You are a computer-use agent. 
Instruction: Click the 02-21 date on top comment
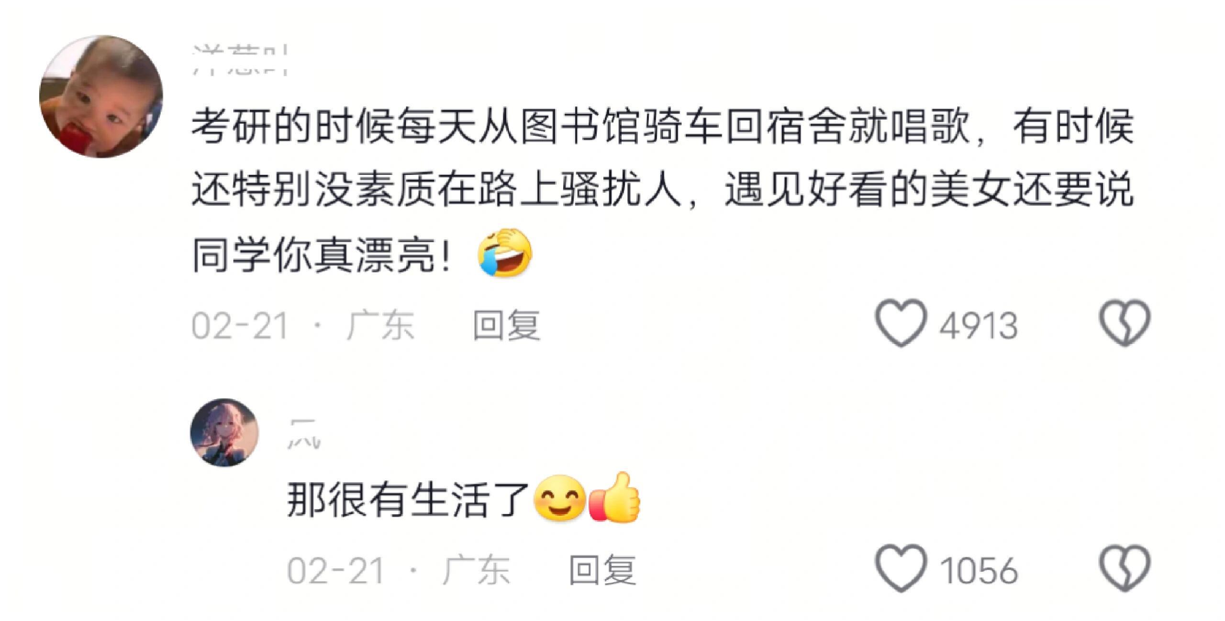(240, 326)
